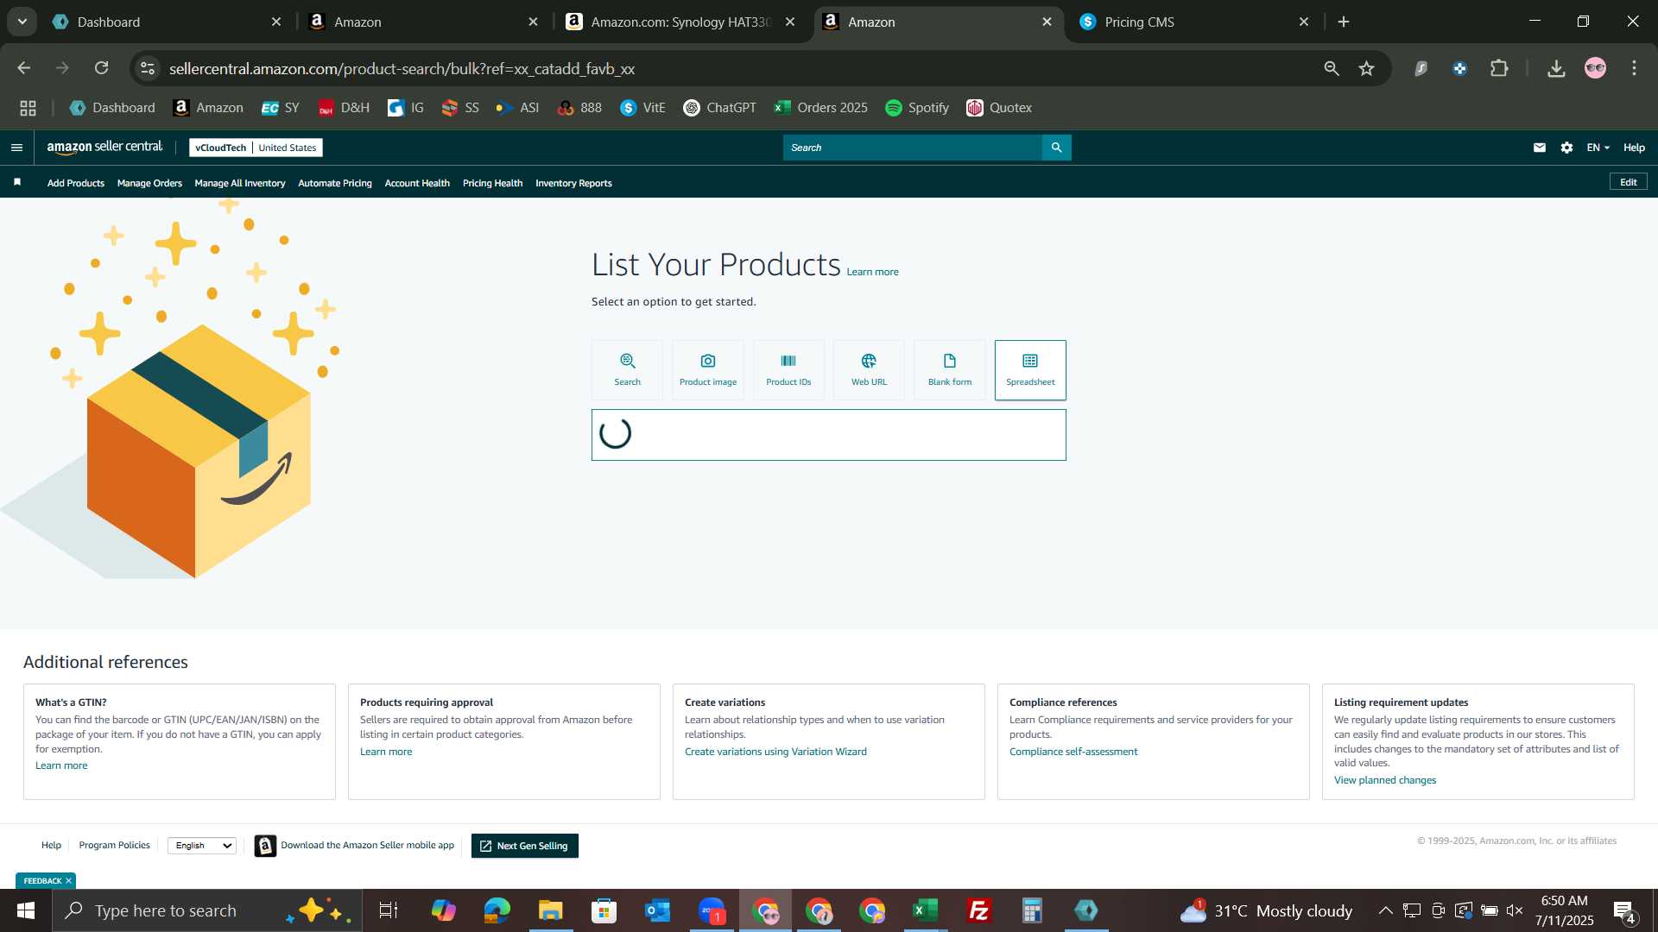1658x932 pixels.
Task: Open Automate Pricing
Action: (x=335, y=183)
